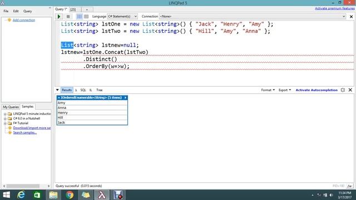Click the samples panel horizontal scrollbar thumb
Screen dimensions: 356x200
tap(23, 186)
